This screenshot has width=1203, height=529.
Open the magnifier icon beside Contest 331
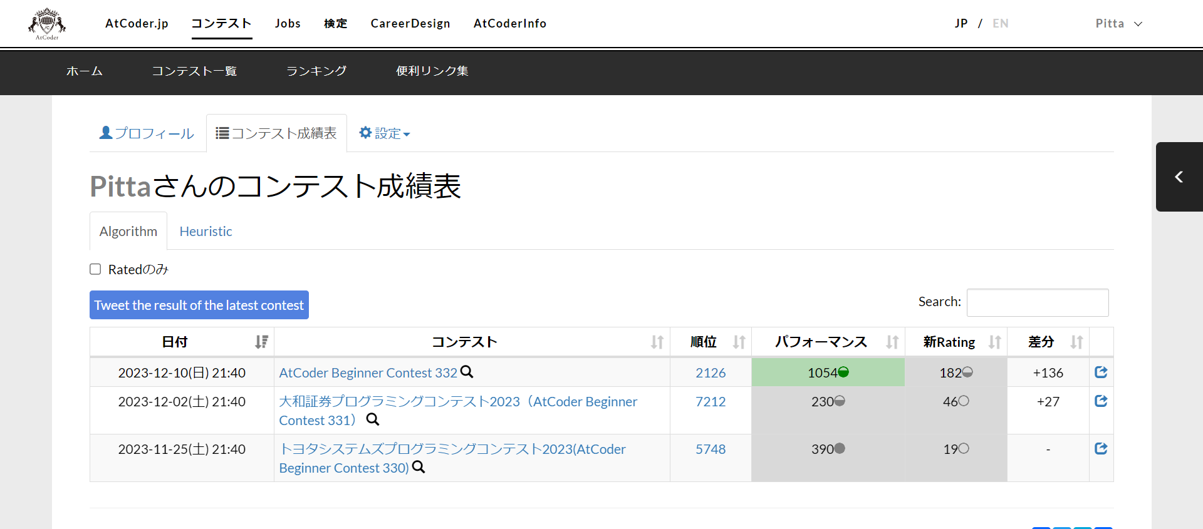pyautogui.click(x=373, y=419)
